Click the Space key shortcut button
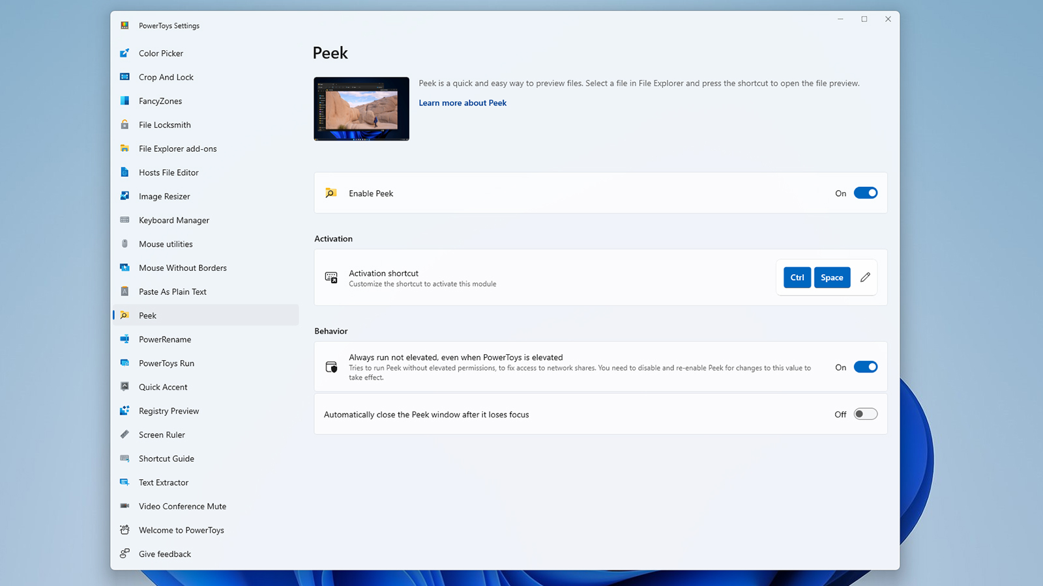 [832, 277]
